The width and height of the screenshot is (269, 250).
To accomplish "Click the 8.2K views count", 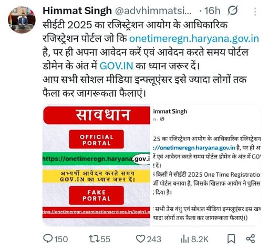I will 200,239.
